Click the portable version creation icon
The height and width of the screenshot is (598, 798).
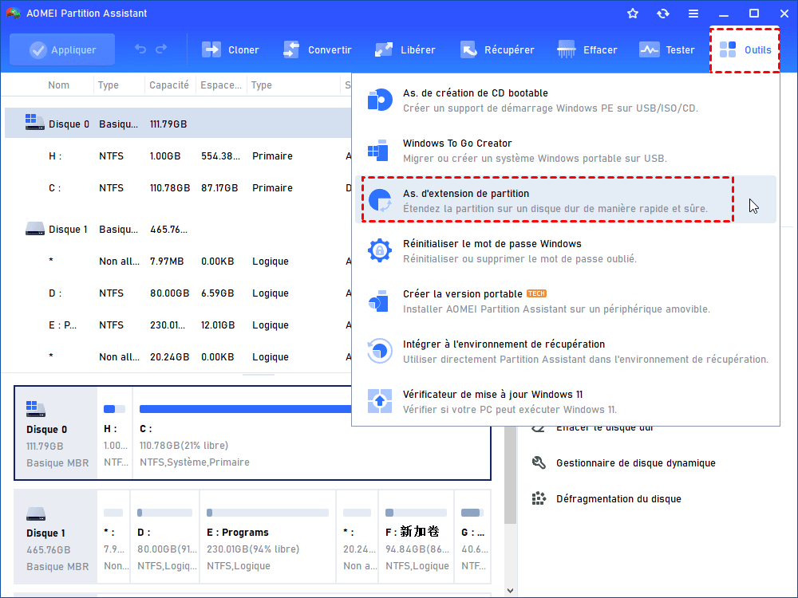(378, 301)
